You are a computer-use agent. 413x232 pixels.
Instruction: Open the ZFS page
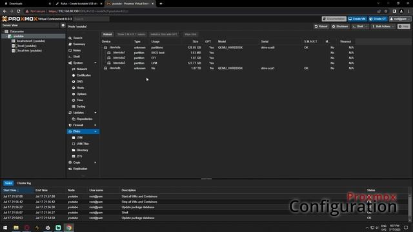click(x=79, y=156)
